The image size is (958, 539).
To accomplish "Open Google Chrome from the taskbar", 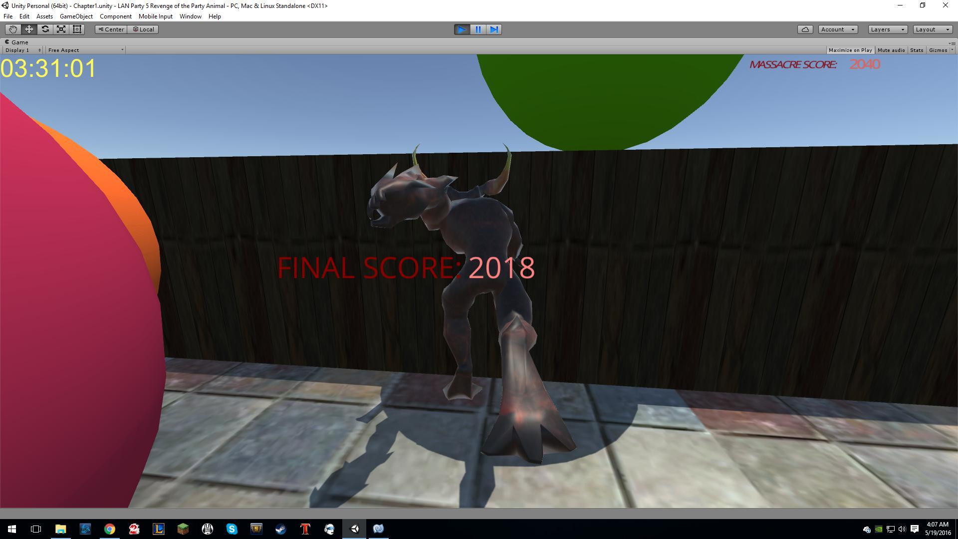I will (110, 529).
